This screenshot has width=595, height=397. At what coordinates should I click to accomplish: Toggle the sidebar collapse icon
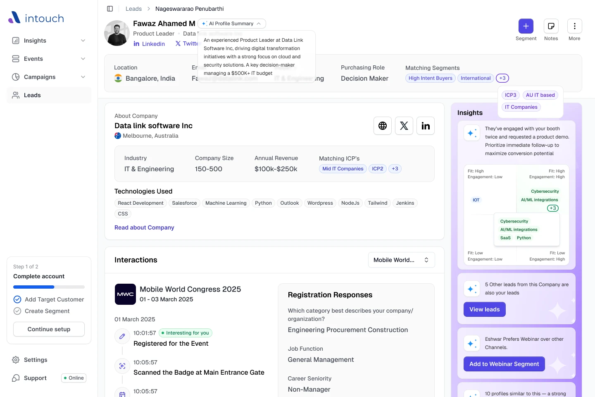pyautogui.click(x=110, y=9)
